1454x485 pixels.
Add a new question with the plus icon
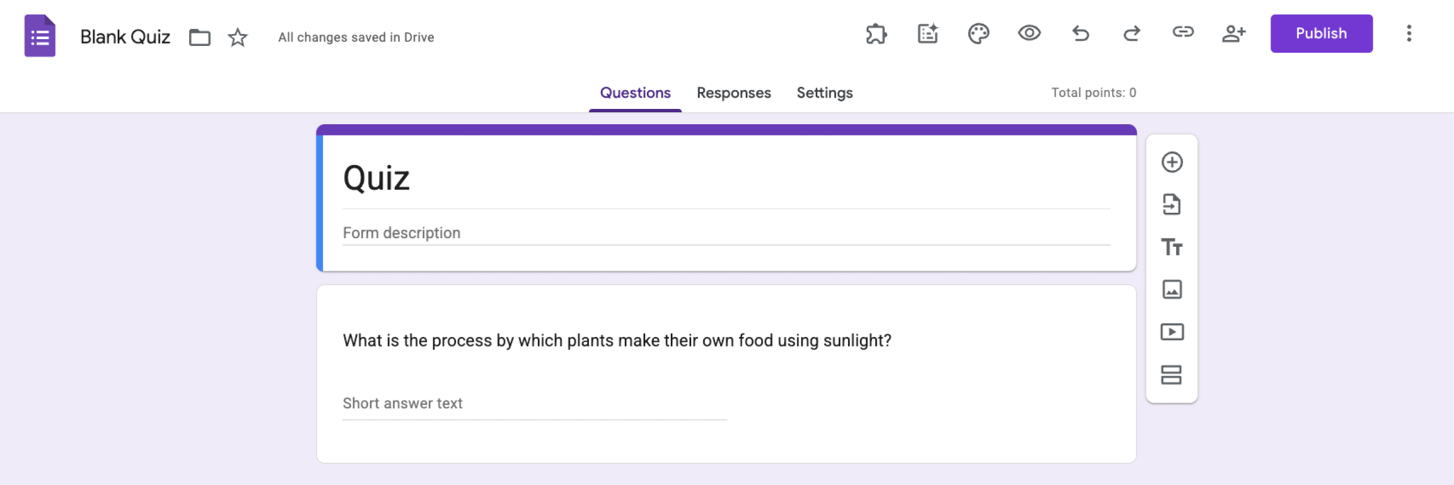(x=1172, y=162)
